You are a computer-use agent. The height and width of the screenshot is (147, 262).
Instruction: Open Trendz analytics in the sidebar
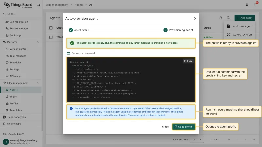[x=21, y=117]
